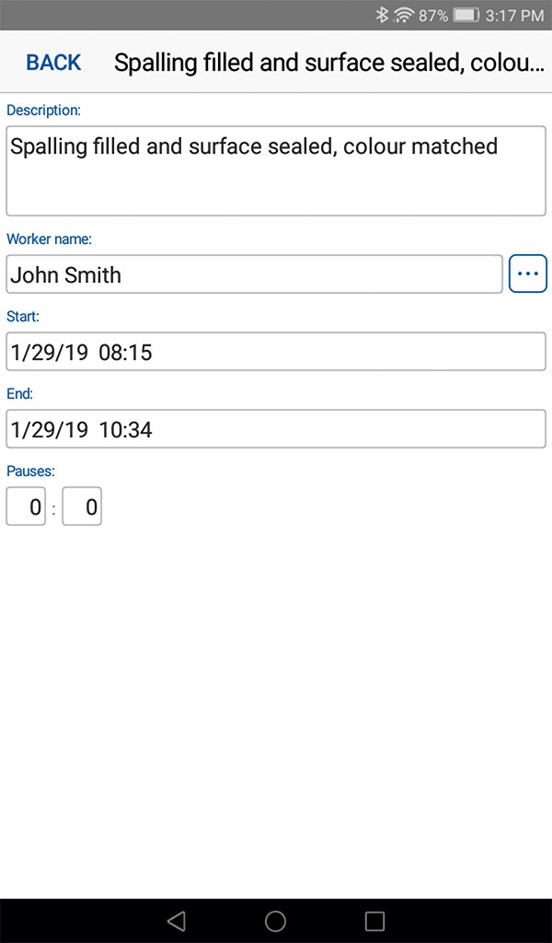Tap the 87% battery percentage

point(433,15)
